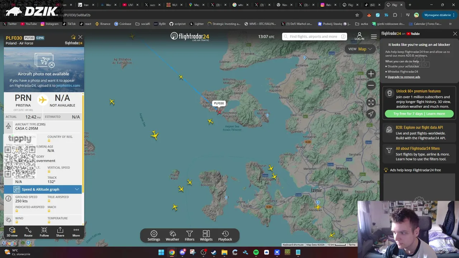Screen dimensions: 459x258
Task: Select the Mytilene airport pin marker
Action: 267,115
